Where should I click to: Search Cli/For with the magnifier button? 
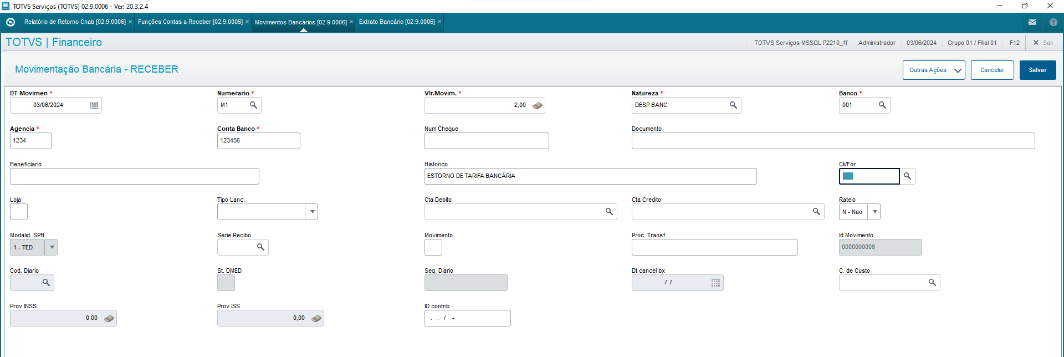coord(907,176)
